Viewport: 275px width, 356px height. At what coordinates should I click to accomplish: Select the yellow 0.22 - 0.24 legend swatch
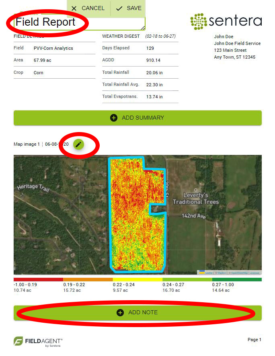point(137,279)
